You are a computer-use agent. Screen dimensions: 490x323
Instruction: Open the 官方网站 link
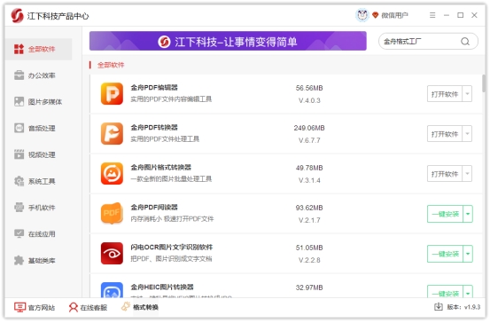[35, 307]
